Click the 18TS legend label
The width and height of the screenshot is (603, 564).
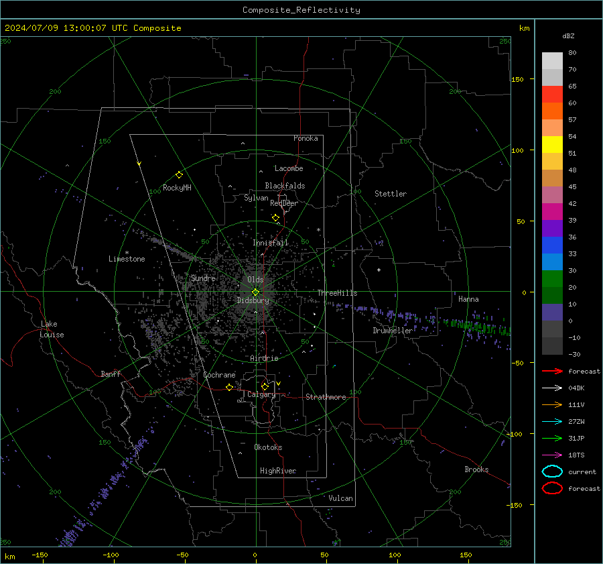pos(576,455)
